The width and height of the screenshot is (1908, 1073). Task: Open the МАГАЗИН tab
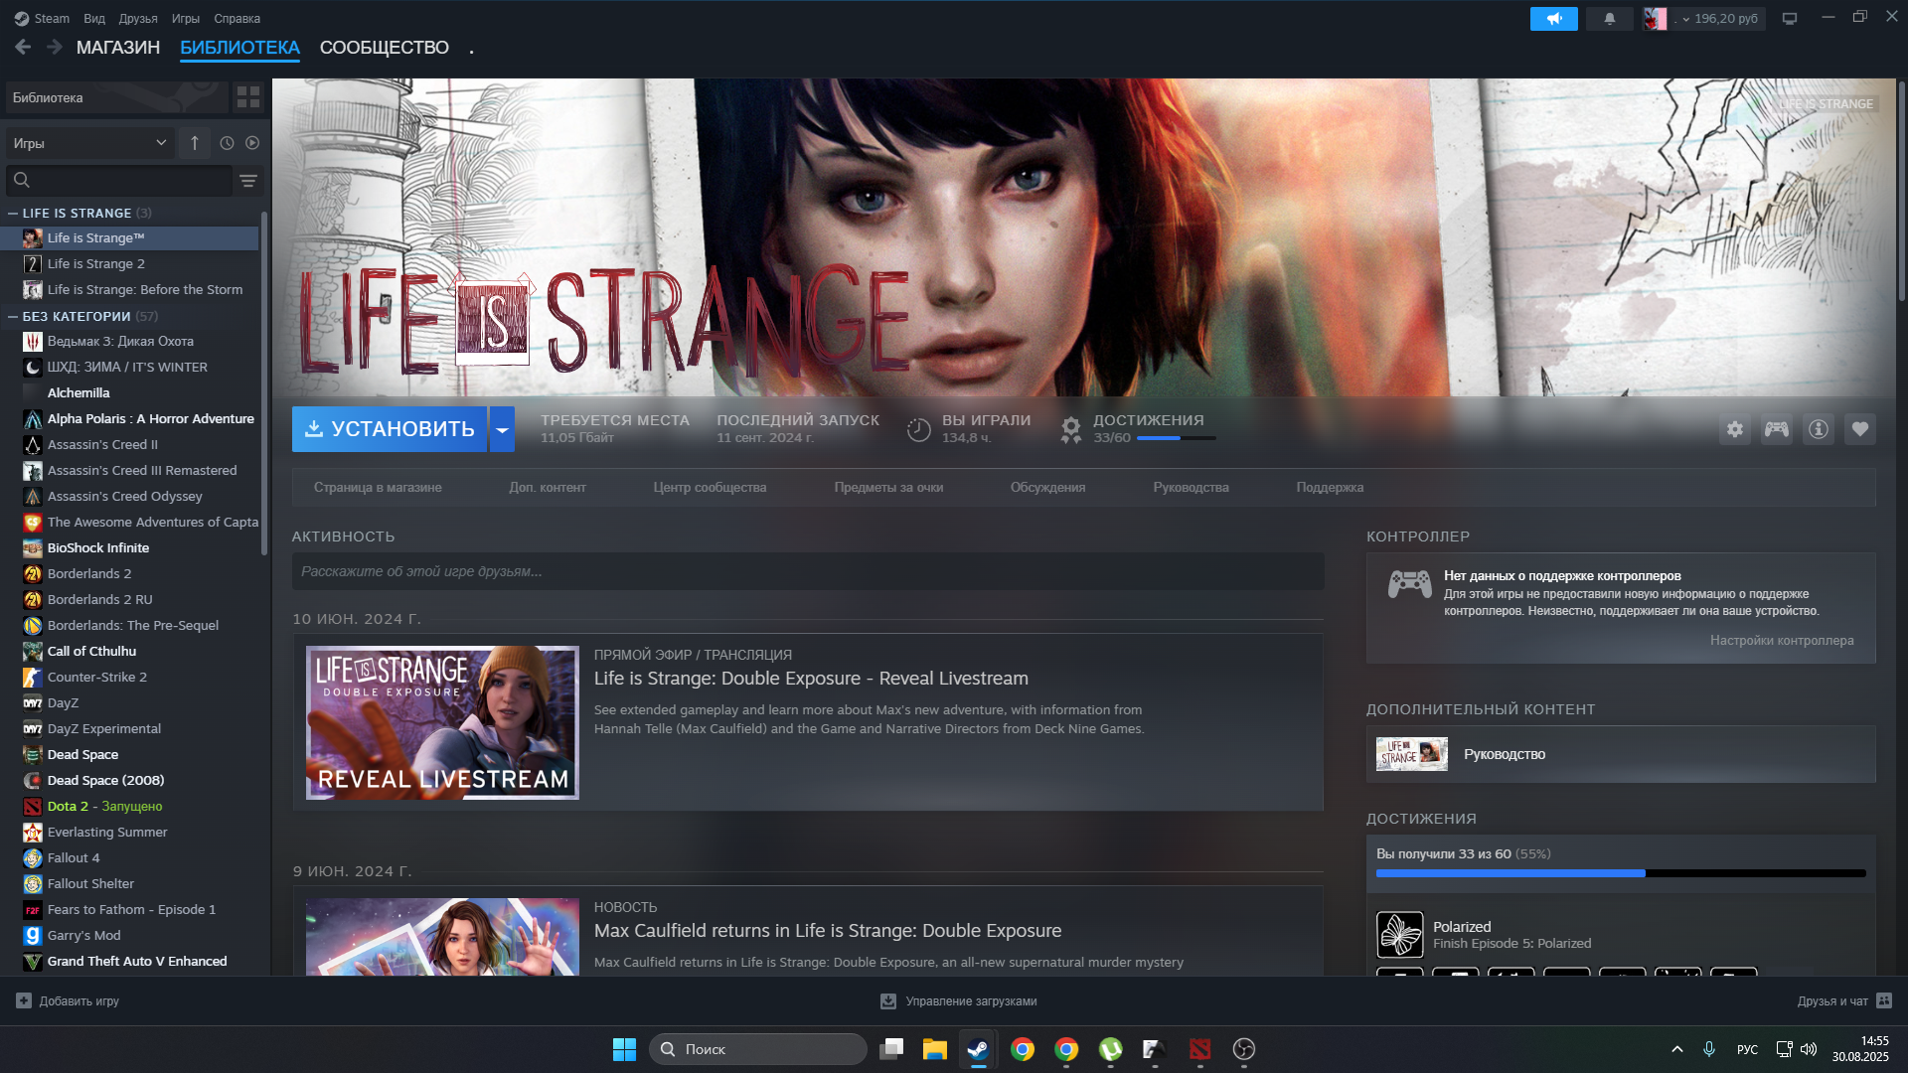[117, 48]
